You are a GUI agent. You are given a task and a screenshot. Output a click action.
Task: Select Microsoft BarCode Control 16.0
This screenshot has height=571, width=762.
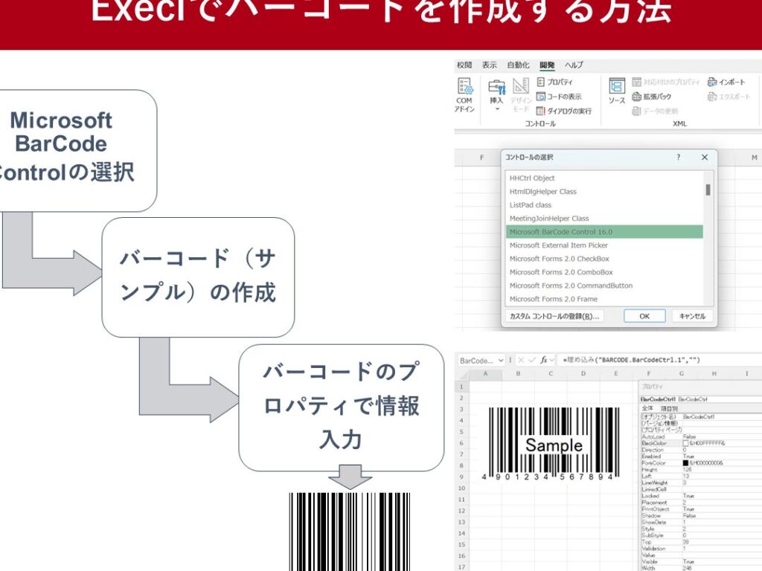tap(604, 232)
